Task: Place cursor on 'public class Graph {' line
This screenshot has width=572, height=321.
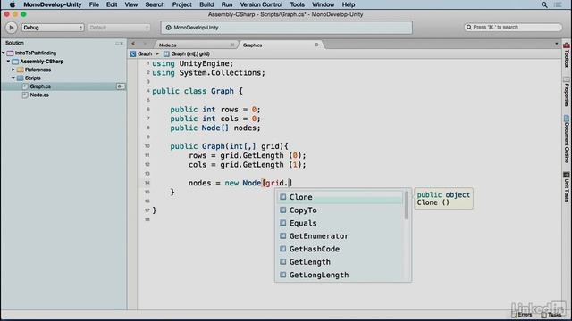Action: (198, 91)
